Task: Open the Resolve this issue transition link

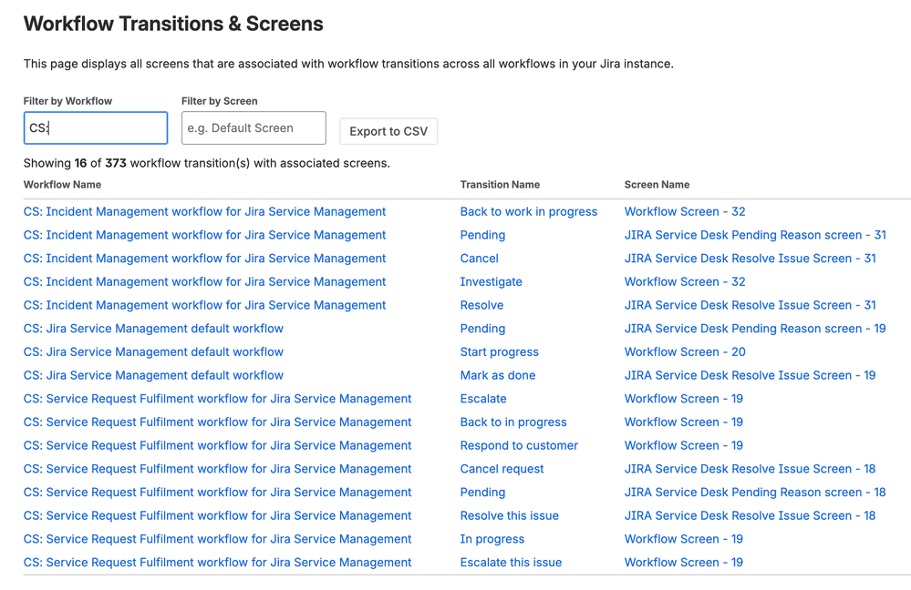Action: [x=509, y=515]
